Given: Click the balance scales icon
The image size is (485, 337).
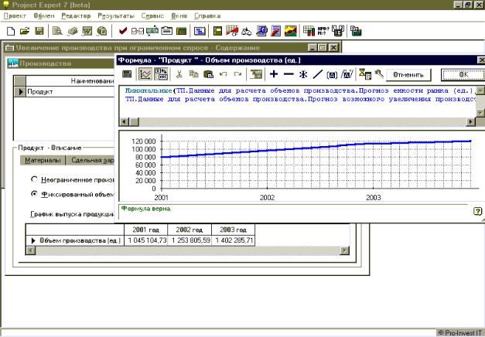Looking at the screenshot, I should (247, 31).
